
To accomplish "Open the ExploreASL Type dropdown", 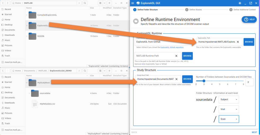I will 164,42.
